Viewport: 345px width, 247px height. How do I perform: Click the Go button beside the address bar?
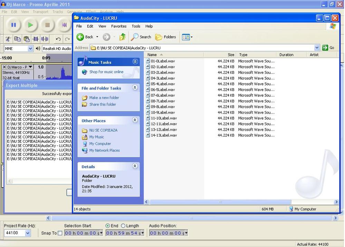click(x=328, y=48)
